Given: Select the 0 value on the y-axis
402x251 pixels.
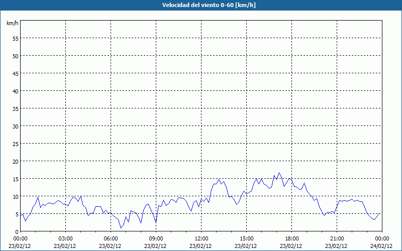Looking at the screenshot, I should tap(17, 231).
